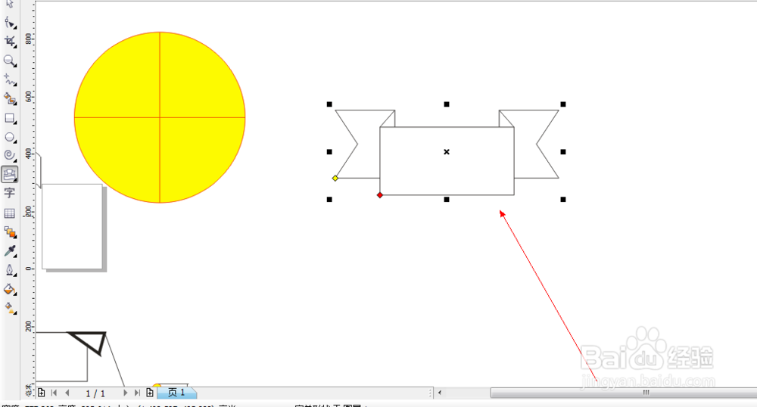Click the top-left selection handle of banner
This screenshot has width=757, height=407.
click(329, 104)
